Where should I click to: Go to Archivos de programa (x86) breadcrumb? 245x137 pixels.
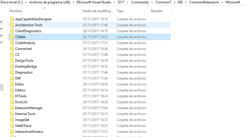click(x=50, y=2)
